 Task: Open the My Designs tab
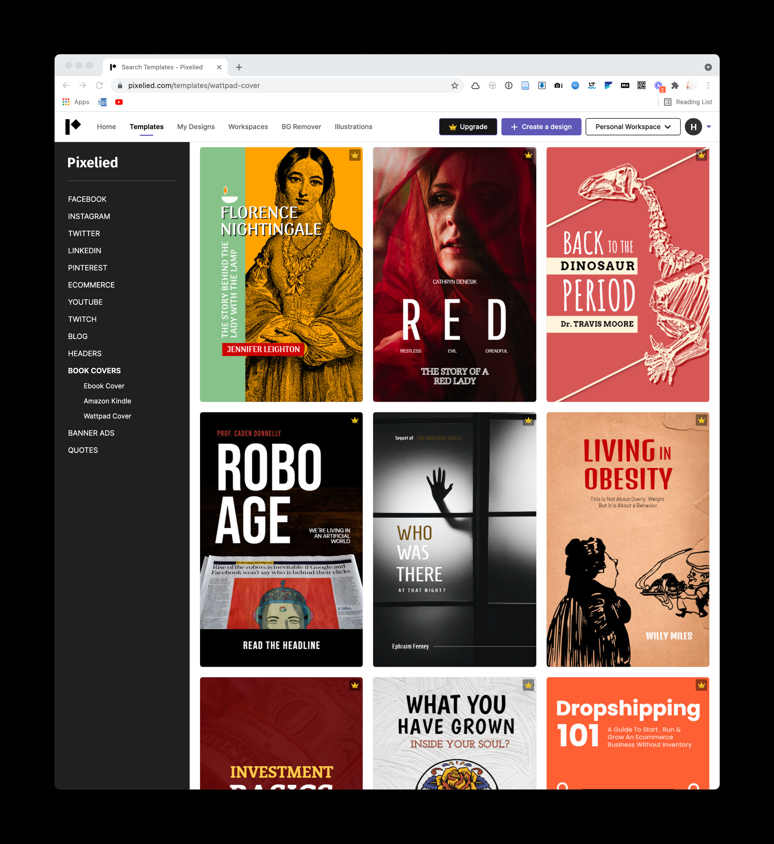195,127
